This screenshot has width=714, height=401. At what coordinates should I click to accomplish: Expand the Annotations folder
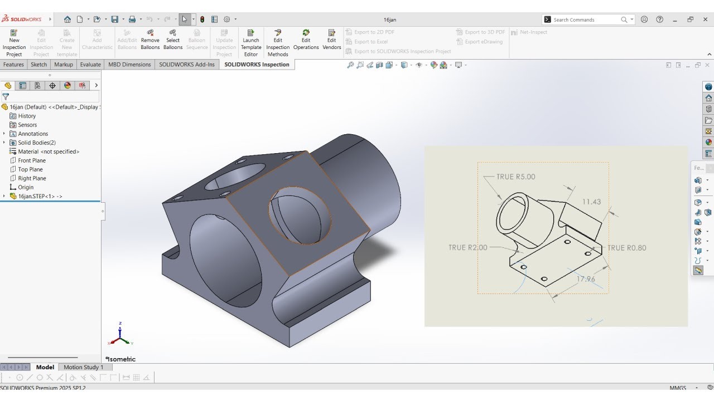[4, 134]
